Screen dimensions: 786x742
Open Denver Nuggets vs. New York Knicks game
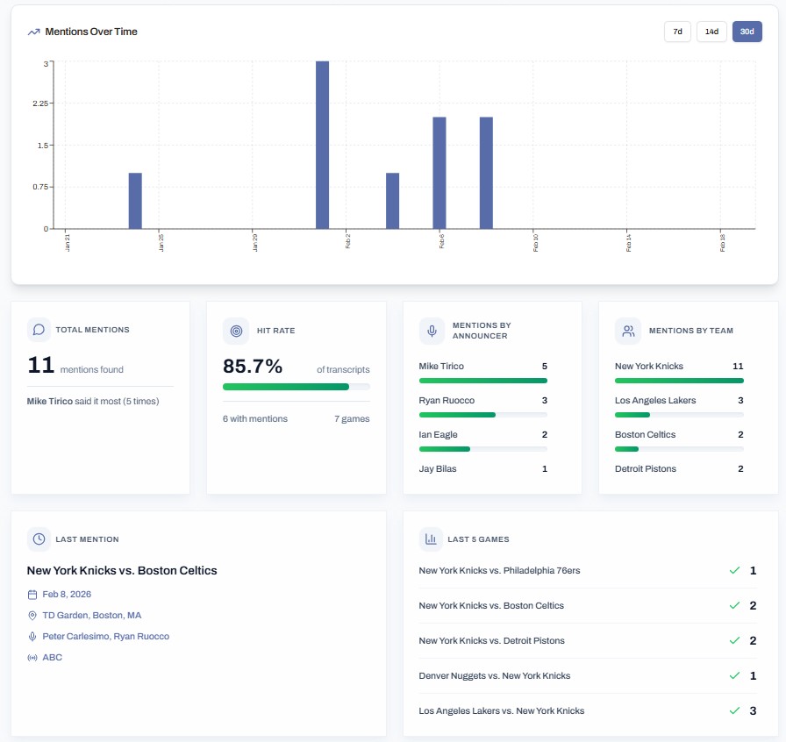point(494,676)
